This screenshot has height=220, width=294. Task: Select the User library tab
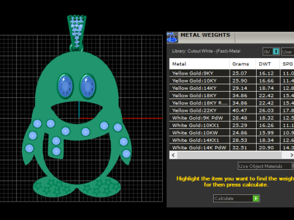tap(287, 51)
